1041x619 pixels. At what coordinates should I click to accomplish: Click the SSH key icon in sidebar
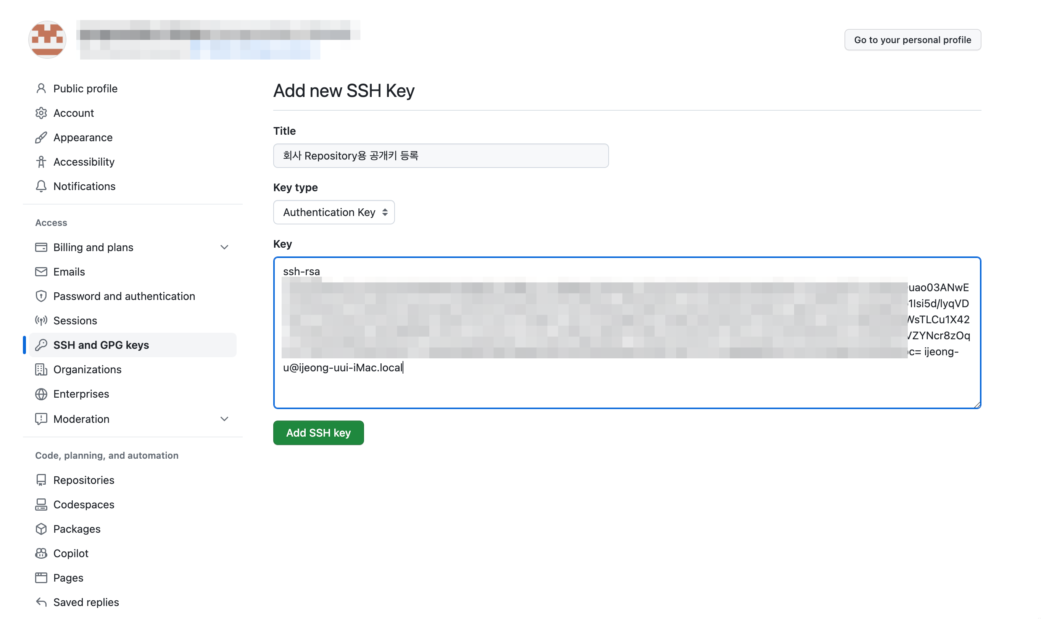pos(41,345)
